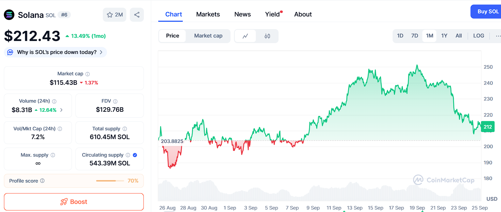The image size is (501, 212).
Task: Click the Solana logo icon
Action: pos(9,15)
